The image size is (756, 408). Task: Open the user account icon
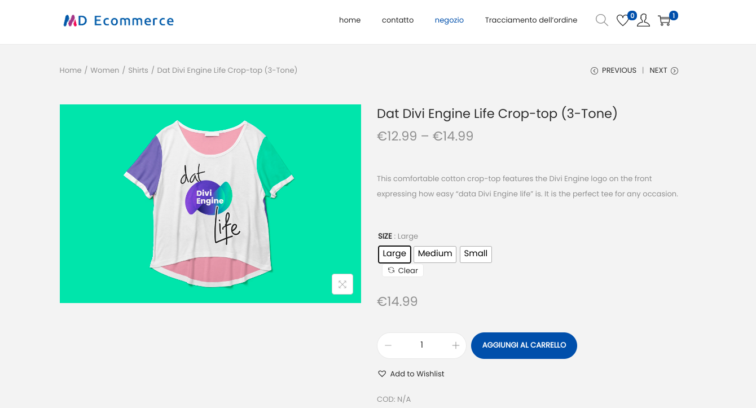(643, 21)
